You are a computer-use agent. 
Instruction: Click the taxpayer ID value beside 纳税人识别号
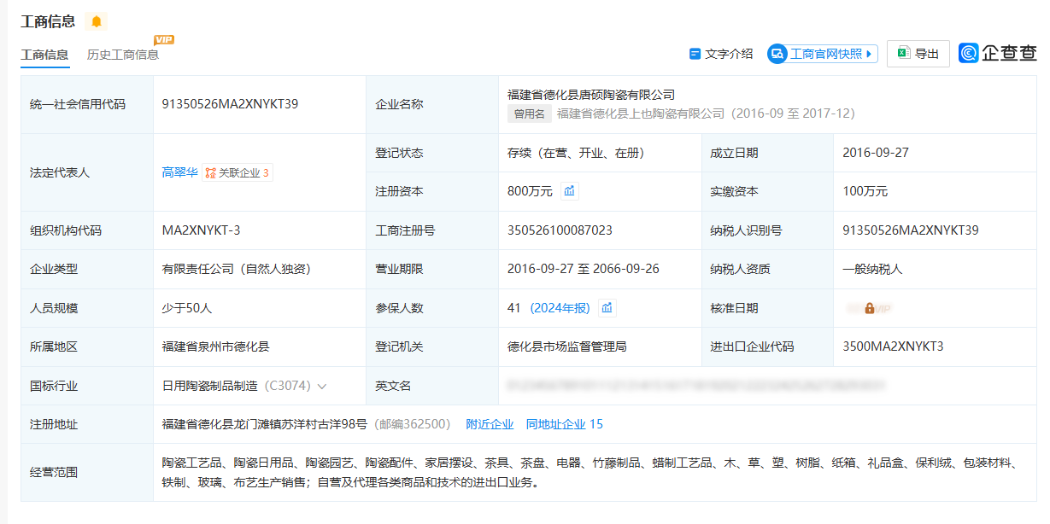[911, 230]
